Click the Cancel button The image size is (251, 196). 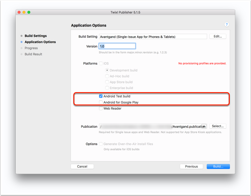(82, 166)
